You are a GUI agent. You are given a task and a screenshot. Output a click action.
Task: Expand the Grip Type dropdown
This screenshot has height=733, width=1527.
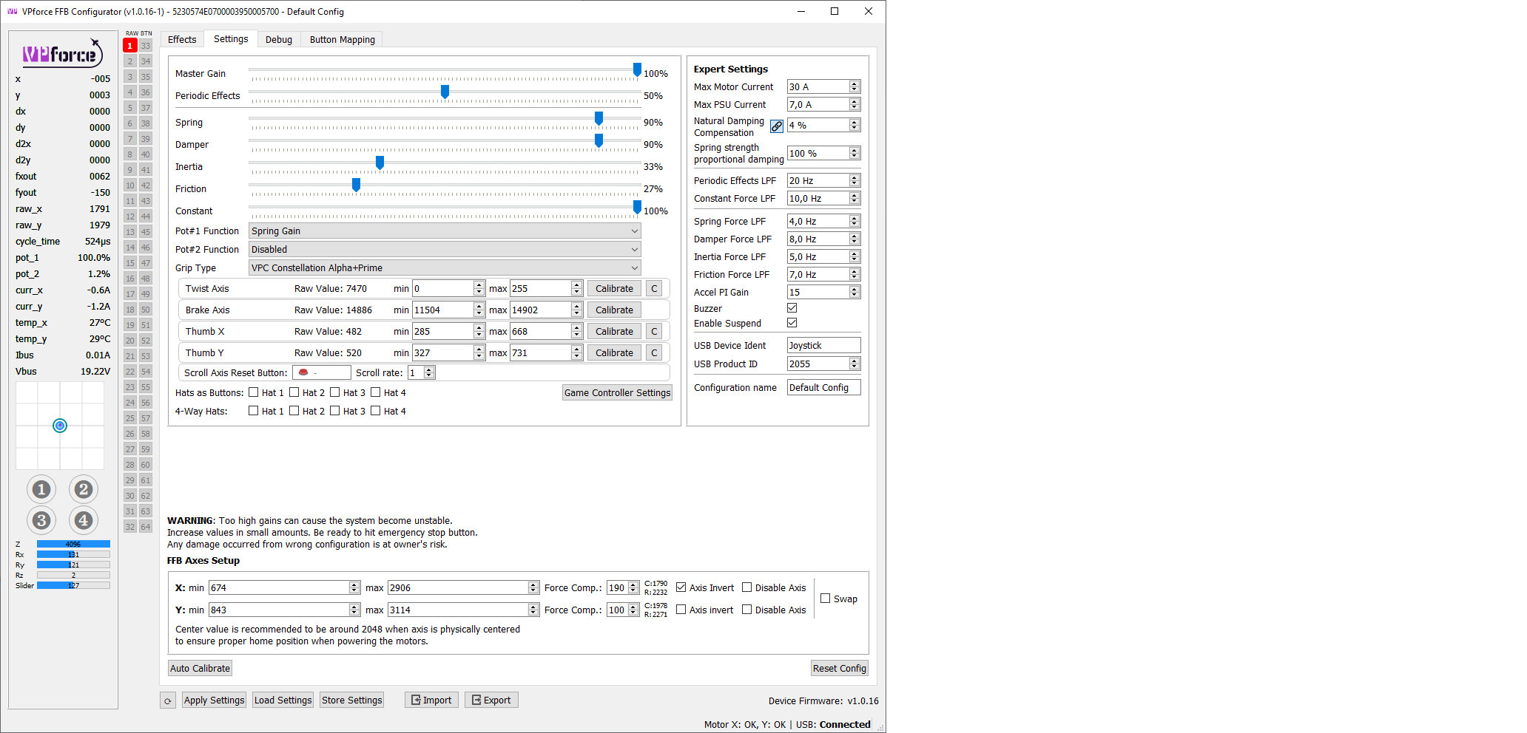point(445,268)
